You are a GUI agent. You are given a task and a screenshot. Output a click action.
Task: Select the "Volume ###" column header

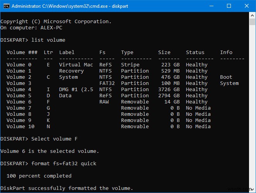pyautogui.click(x=22, y=52)
